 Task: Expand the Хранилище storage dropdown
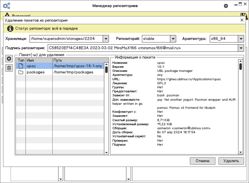point(106,39)
